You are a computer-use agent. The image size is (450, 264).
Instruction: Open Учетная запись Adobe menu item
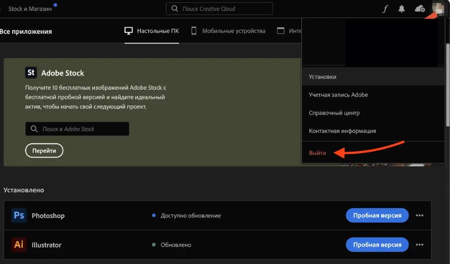tap(338, 95)
